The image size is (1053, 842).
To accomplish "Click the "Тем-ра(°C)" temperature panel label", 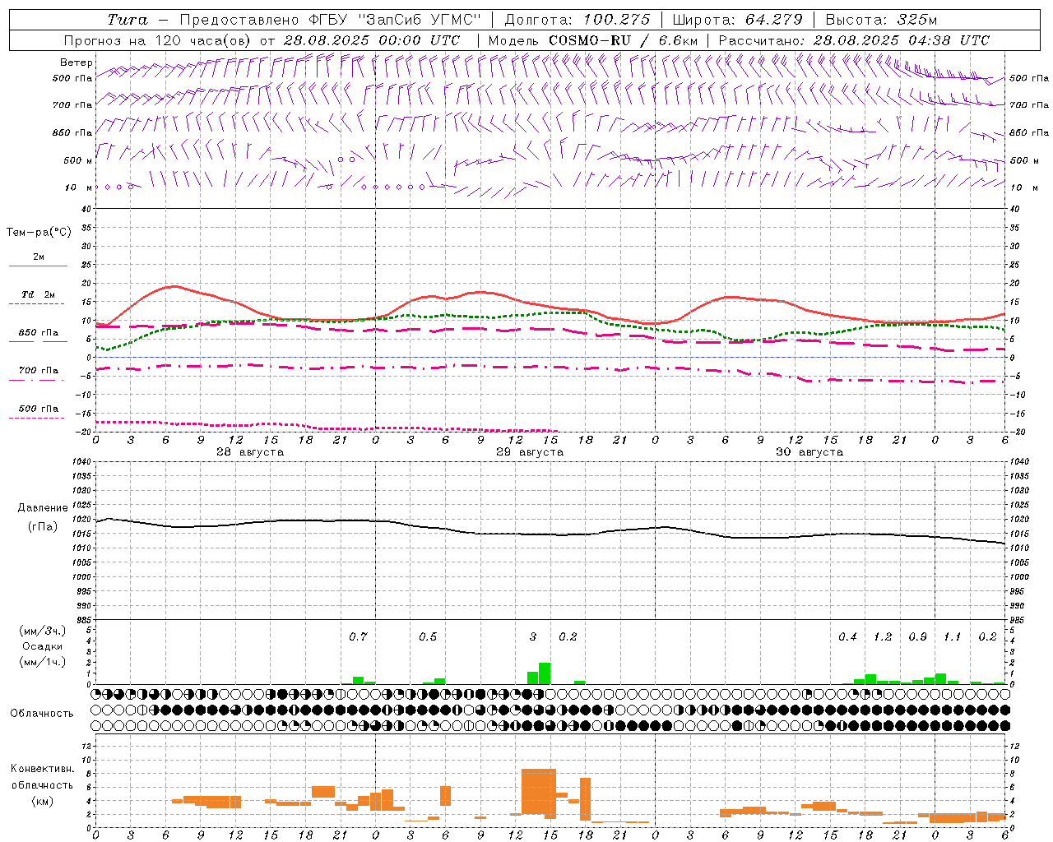I will point(39,233).
